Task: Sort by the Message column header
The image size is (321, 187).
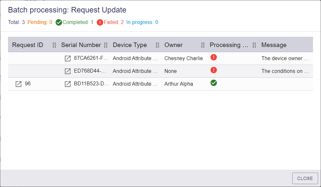Action: click(x=274, y=45)
